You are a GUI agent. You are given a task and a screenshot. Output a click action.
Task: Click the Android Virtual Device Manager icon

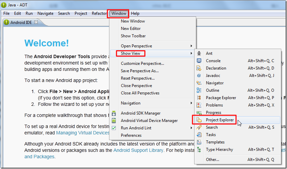click(x=114, y=121)
